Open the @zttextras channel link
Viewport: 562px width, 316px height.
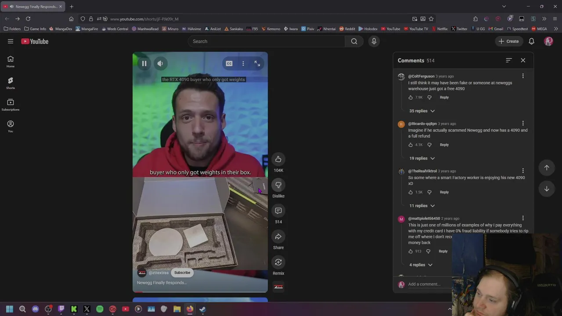click(x=159, y=273)
